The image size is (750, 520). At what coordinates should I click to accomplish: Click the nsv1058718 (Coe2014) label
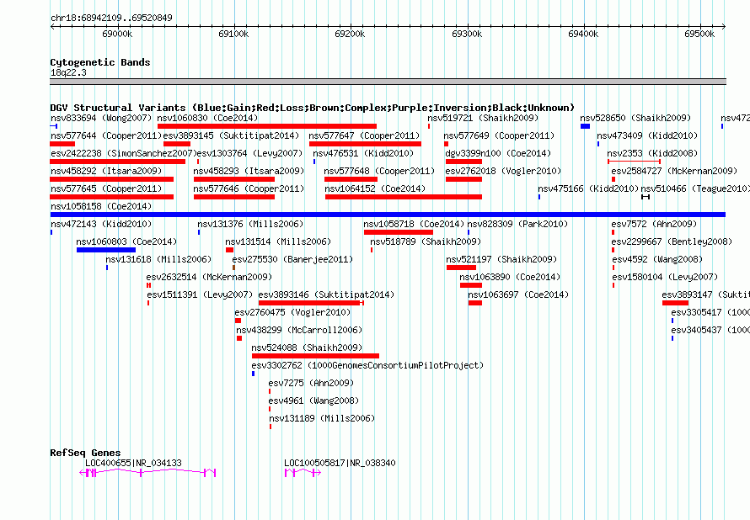click(x=414, y=224)
